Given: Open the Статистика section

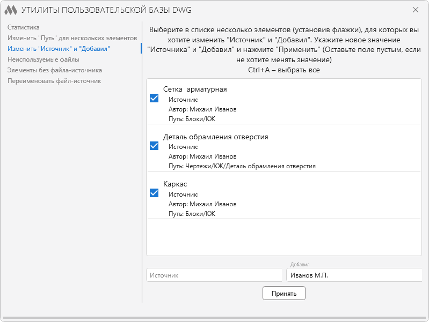Looking at the screenshot, I should pyautogui.click(x=24, y=27).
